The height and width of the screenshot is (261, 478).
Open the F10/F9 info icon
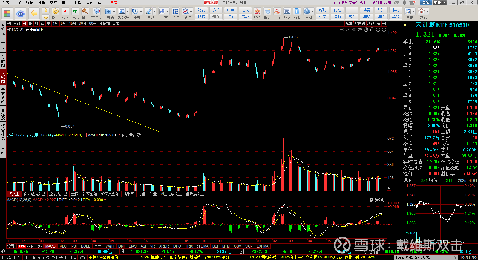click(122, 12)
